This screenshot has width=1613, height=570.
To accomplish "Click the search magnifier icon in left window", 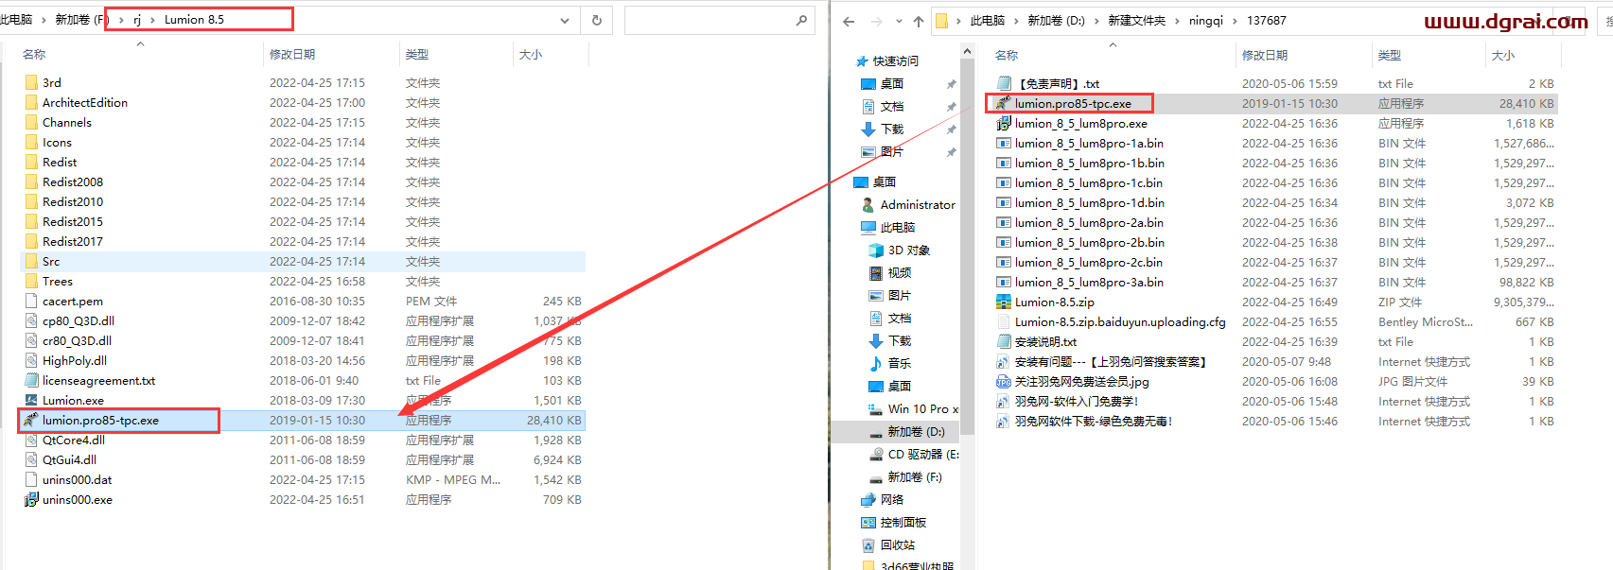I will (x=801, y=20).
